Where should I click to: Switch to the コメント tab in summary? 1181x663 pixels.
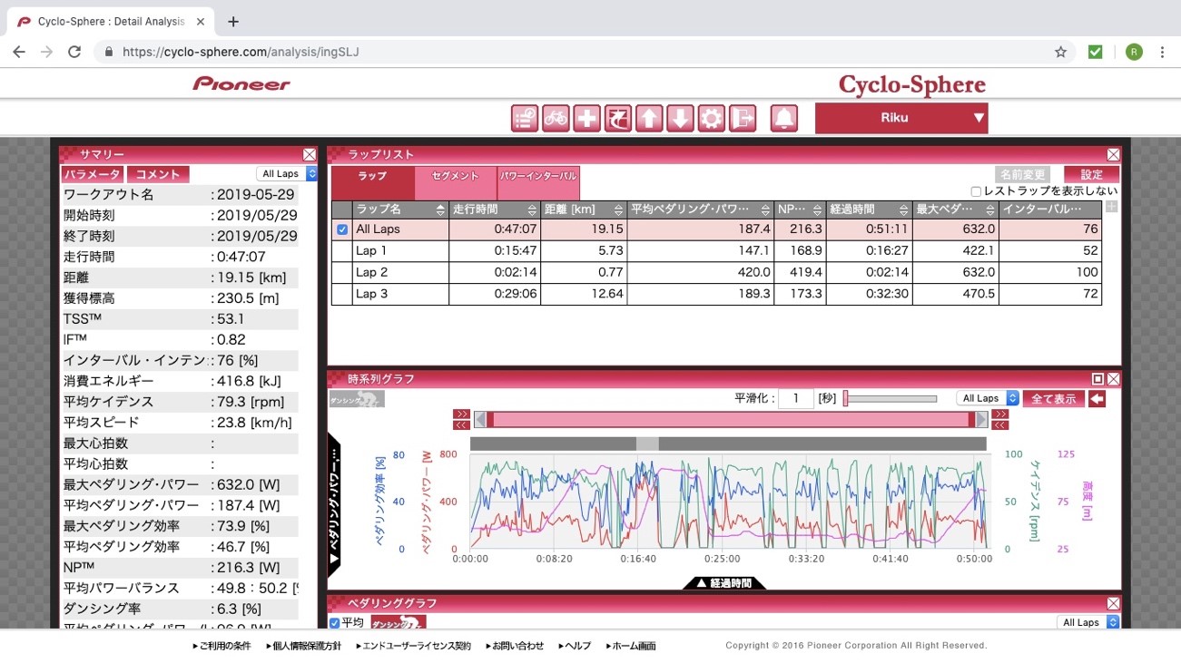(158, 174)
